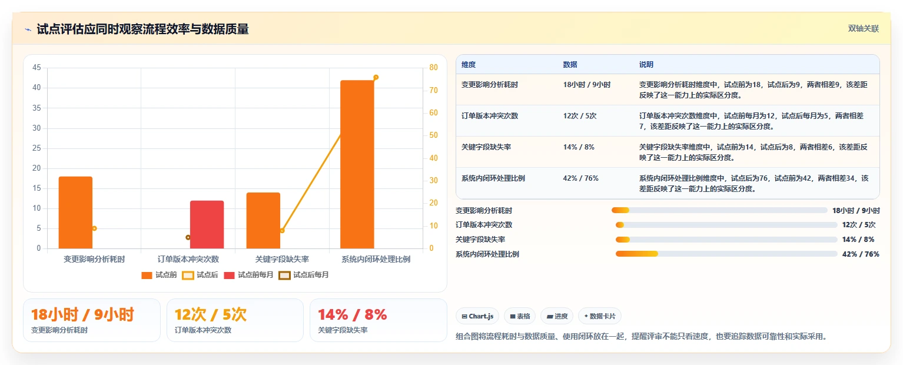Click the line point at top of 系统内闭环处理比例

[376, 77]
